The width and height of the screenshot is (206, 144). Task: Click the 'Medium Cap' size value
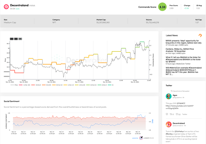10,22
